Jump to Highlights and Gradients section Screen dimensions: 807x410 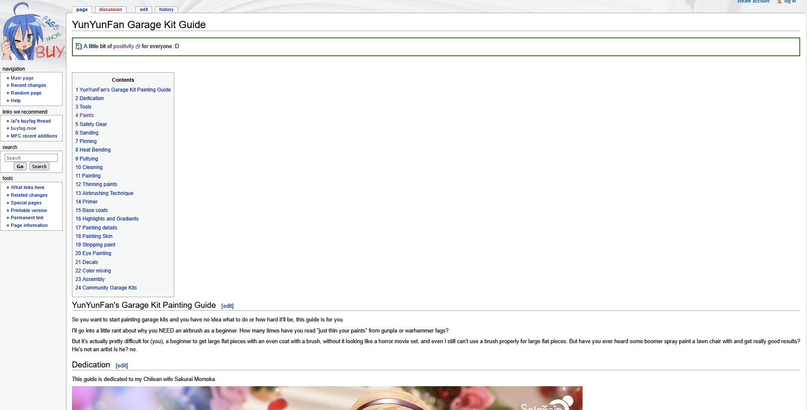click(107, 219)
